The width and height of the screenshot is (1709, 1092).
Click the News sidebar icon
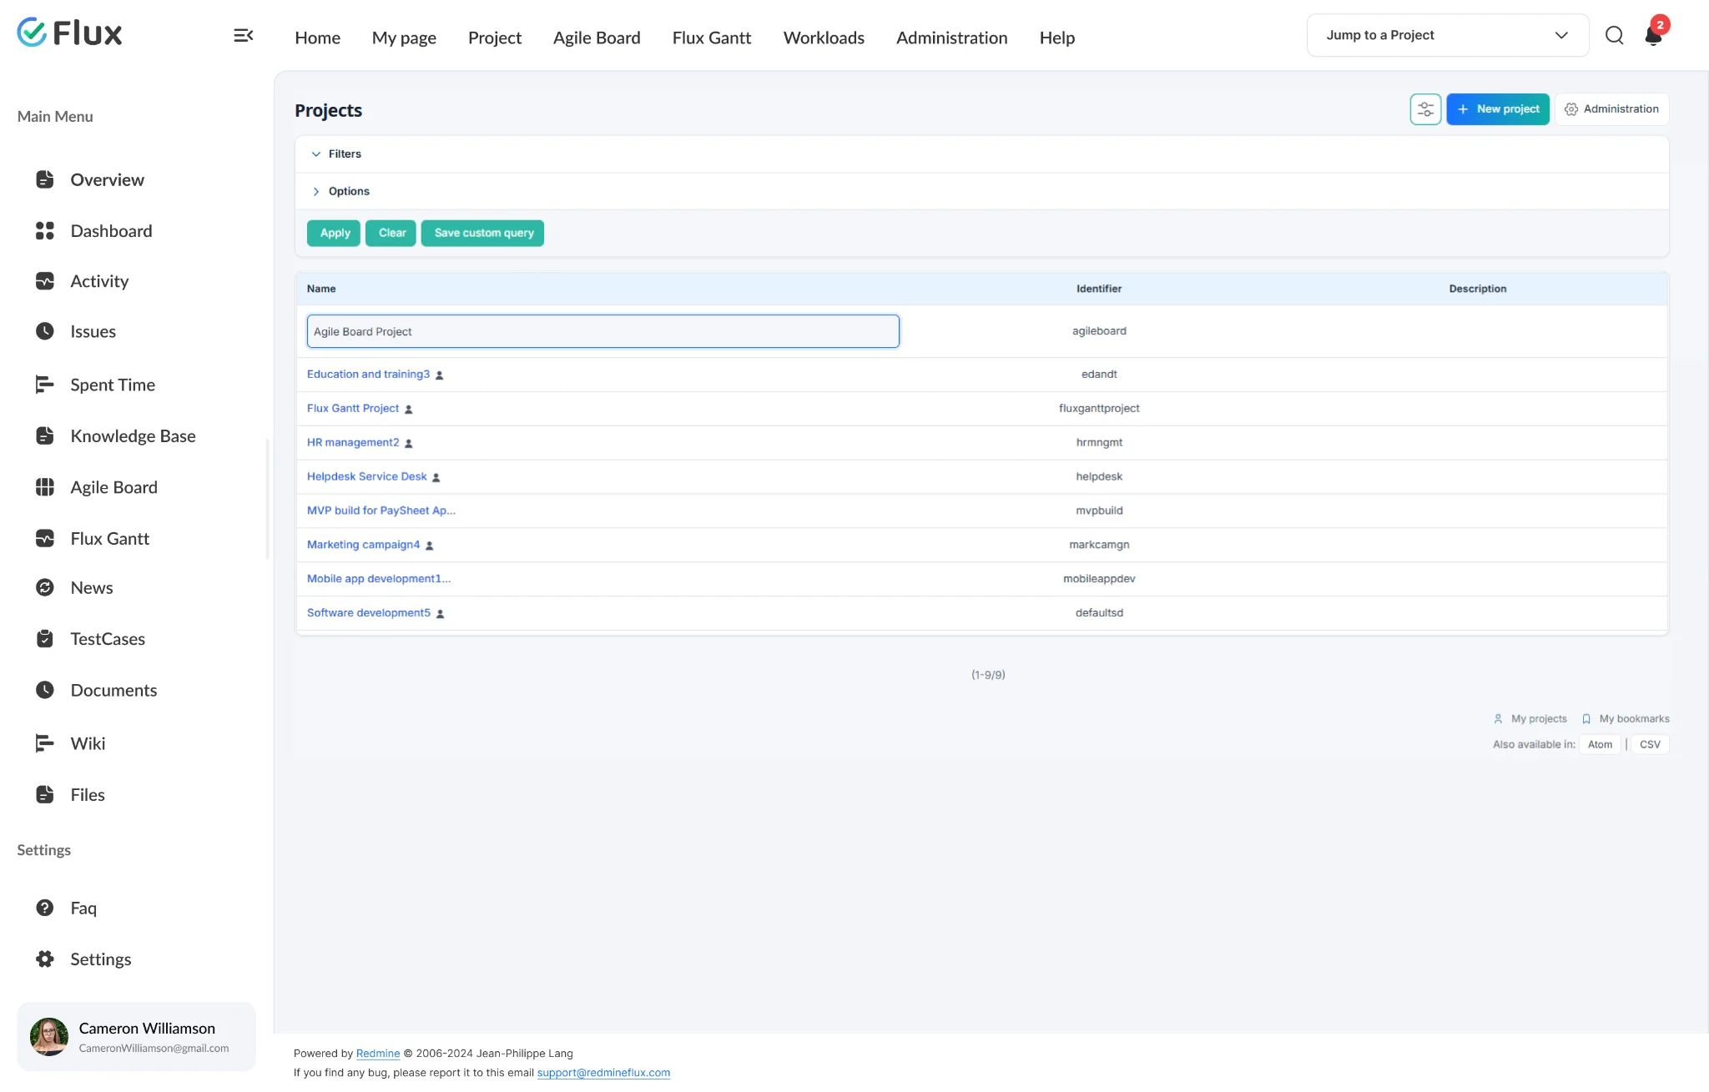(x=45, y=587)
